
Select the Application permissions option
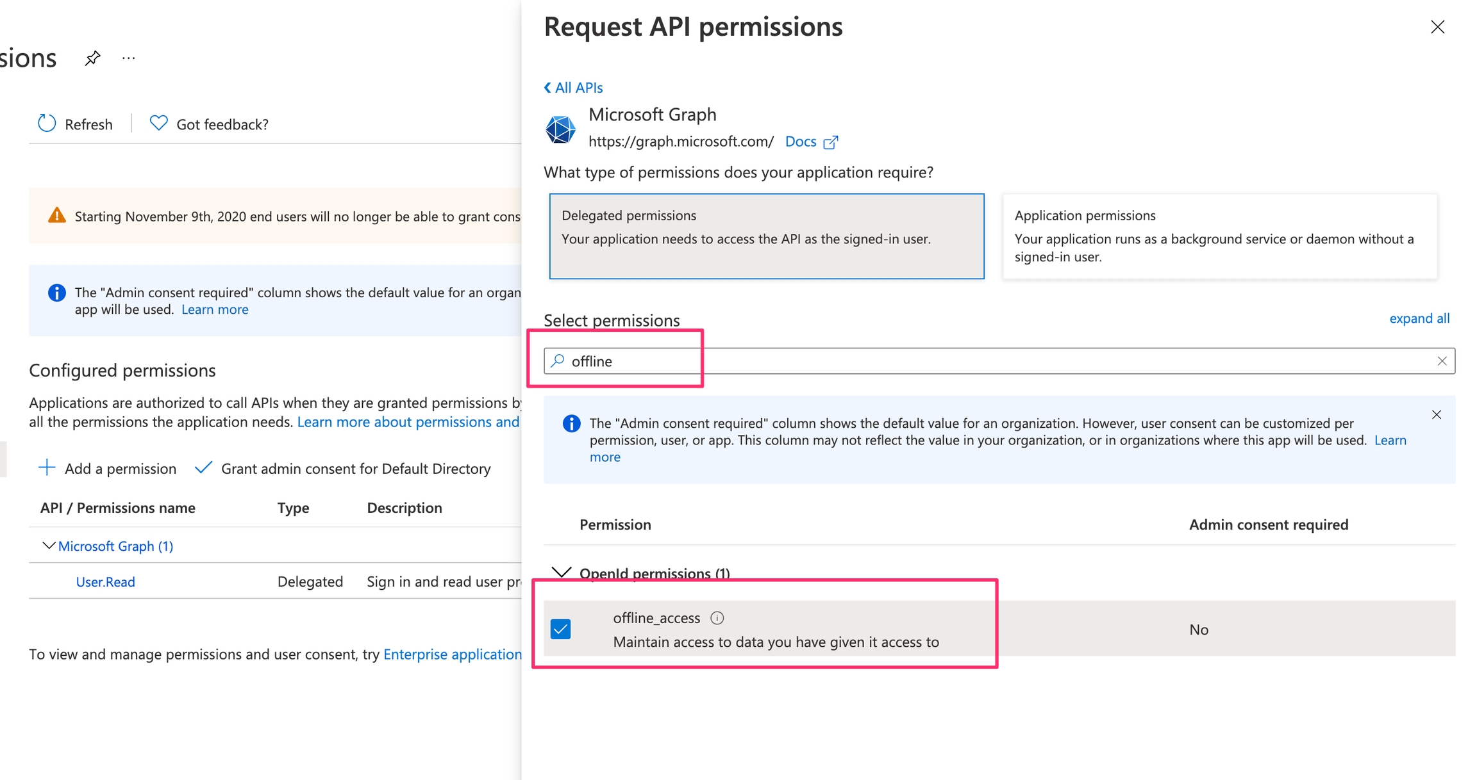coord(1219,236)
